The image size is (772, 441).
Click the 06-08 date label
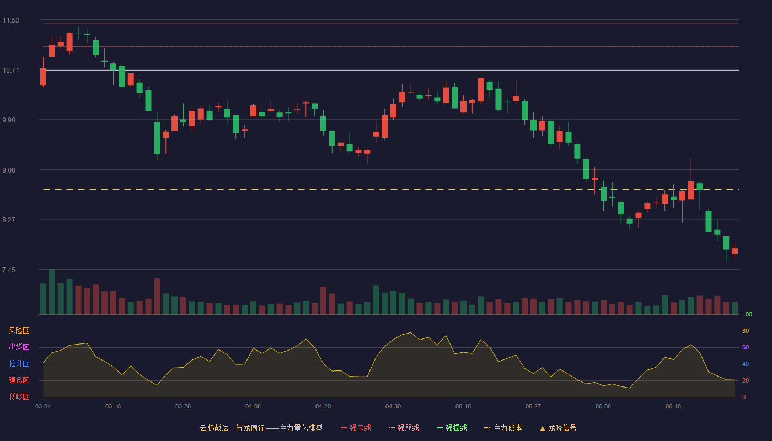[x=603, y=406]
